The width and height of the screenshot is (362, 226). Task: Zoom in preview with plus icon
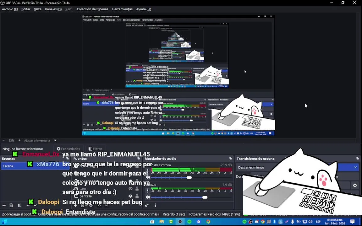(19, 140)
